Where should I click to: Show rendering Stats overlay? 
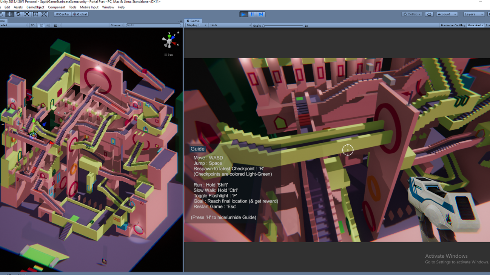click(x=487, y=25)
